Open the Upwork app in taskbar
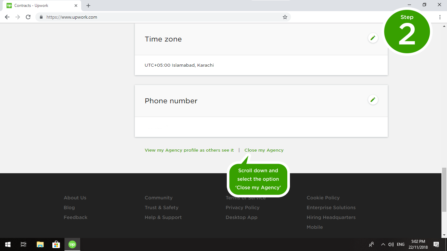Screen dimensions: 447x251 (x=72, y=244)
